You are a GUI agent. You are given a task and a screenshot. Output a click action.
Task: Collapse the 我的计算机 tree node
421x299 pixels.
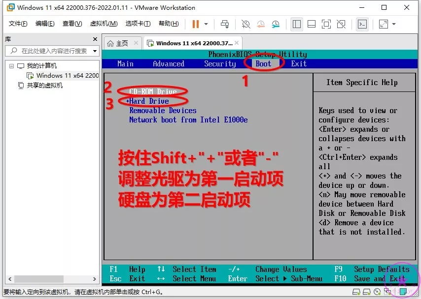tap(12, 66)
